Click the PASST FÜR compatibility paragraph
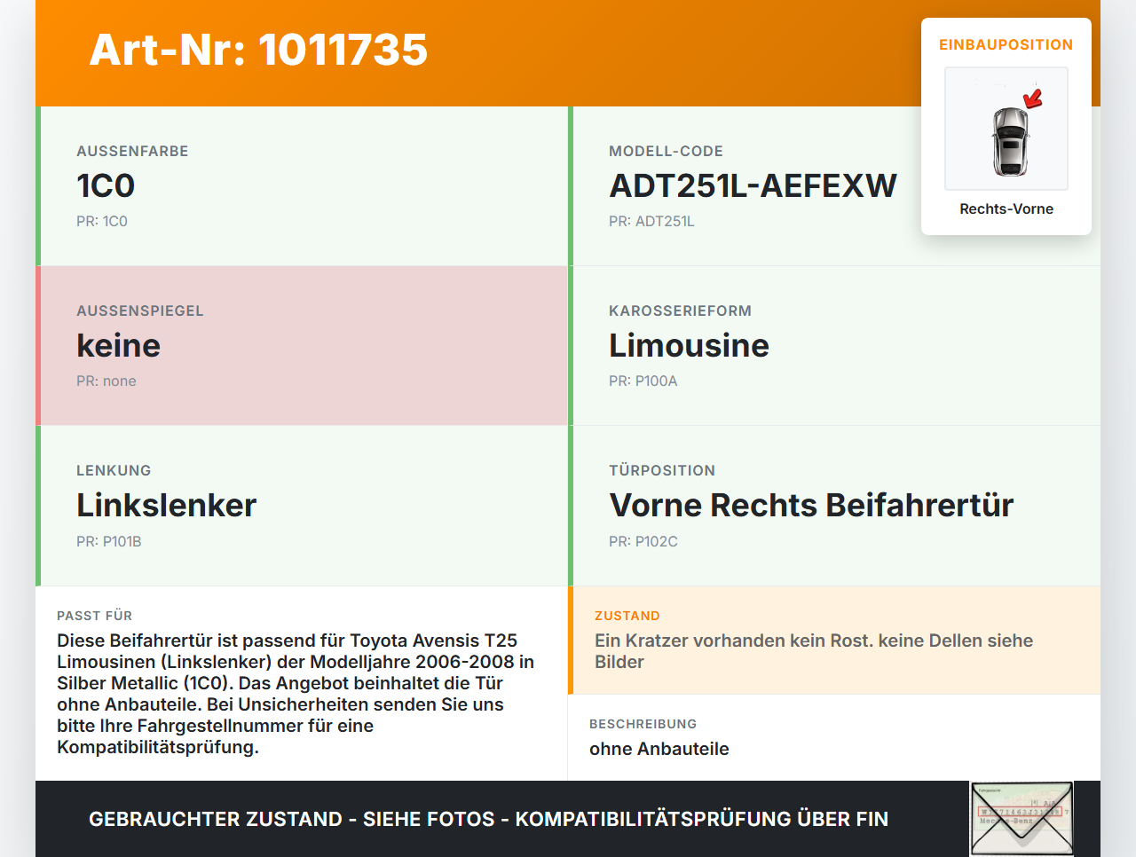Image resolution: width=1136 pixels, height=857 pixels. pyautogui.click(x=296, y=693)
